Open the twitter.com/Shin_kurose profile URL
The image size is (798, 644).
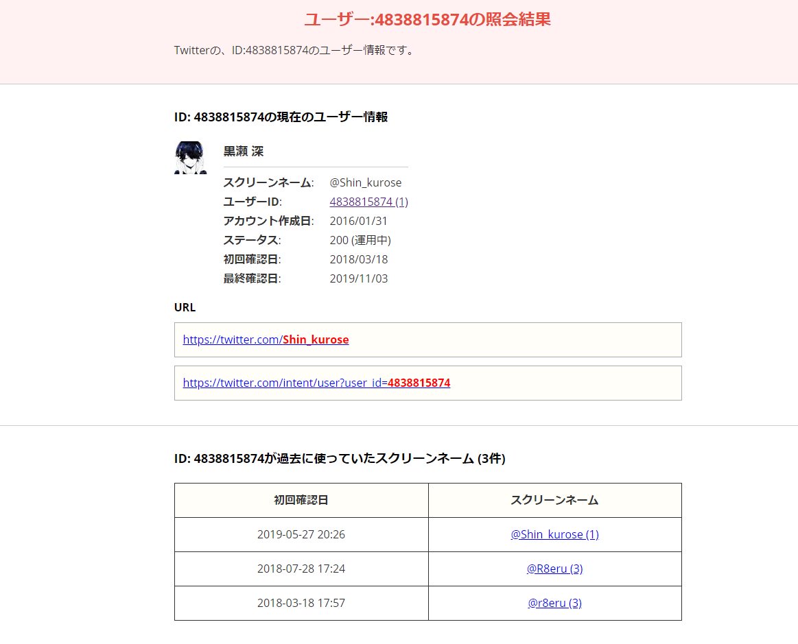(x=266, y=339)
